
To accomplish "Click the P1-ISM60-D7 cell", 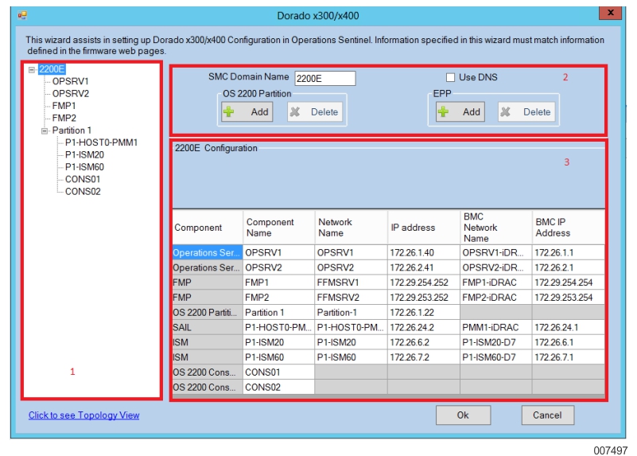I will click(x=496, y=357).
